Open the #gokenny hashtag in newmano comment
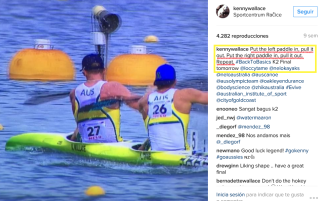The height and width of the screenshot is (201, 320). pyautogui.click(x=296, y=151)
